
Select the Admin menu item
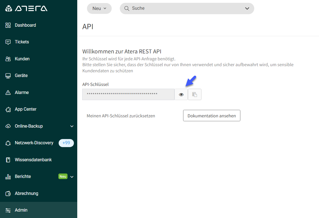pos(39,210)
